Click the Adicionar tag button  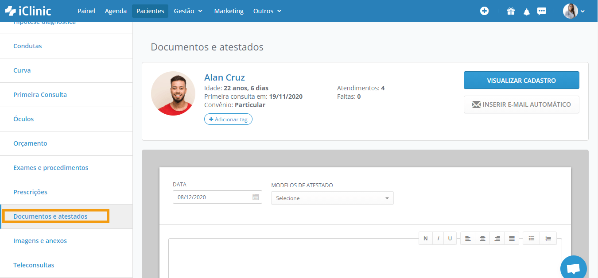pyautogui.click(x=228, y=120)
